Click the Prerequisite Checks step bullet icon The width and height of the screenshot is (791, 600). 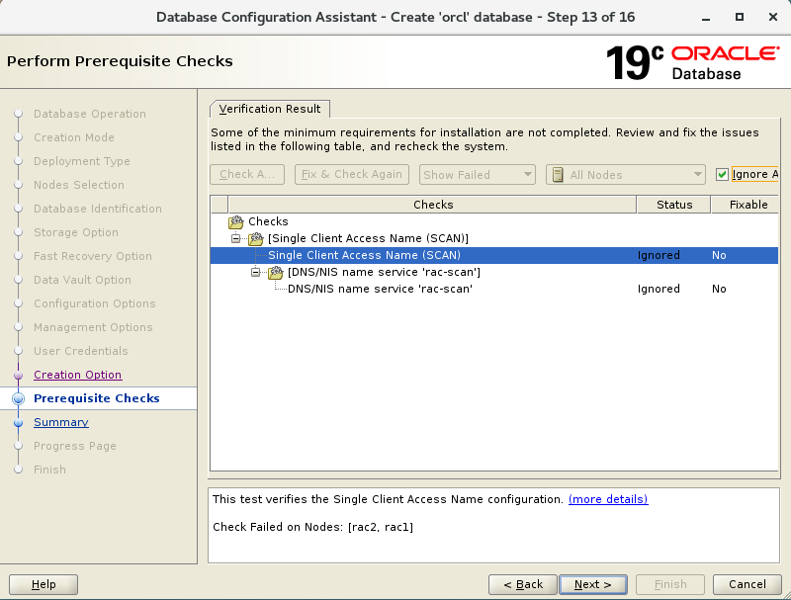18,398
